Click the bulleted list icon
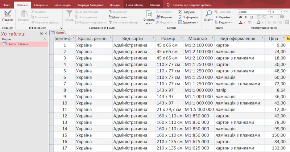Screen dimensions: 290x152 coord(286,12)
